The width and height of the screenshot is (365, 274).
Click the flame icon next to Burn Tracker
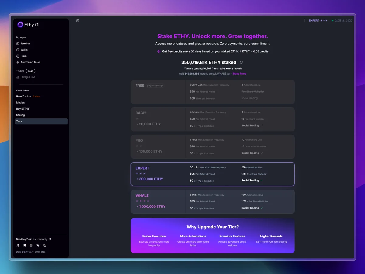33,97
